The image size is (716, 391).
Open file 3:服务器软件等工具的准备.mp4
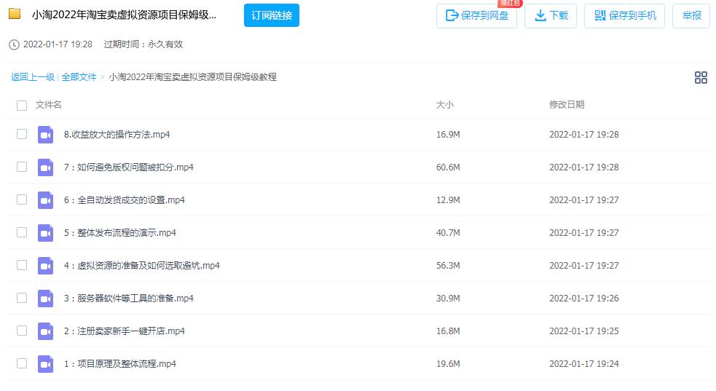point(129,299)
